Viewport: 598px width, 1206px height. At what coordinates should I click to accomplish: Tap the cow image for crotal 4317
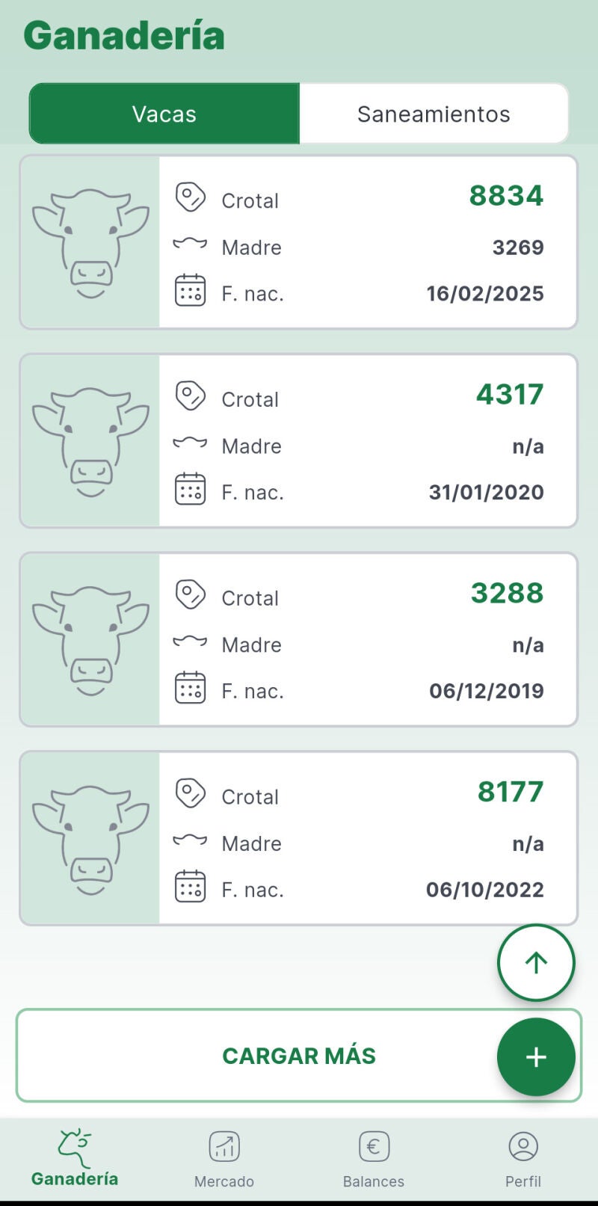pyautogui.click(x=90, y=441)
